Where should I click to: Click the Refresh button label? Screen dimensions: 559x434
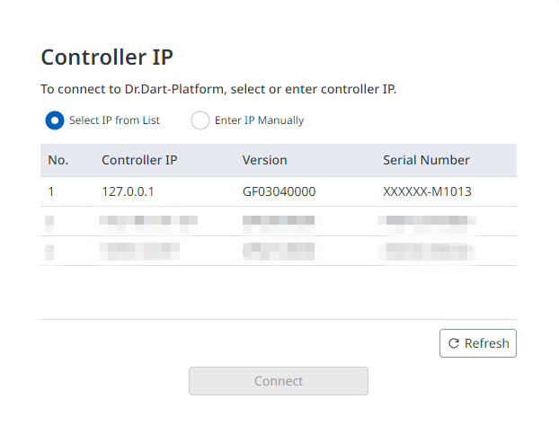[486, 343]
